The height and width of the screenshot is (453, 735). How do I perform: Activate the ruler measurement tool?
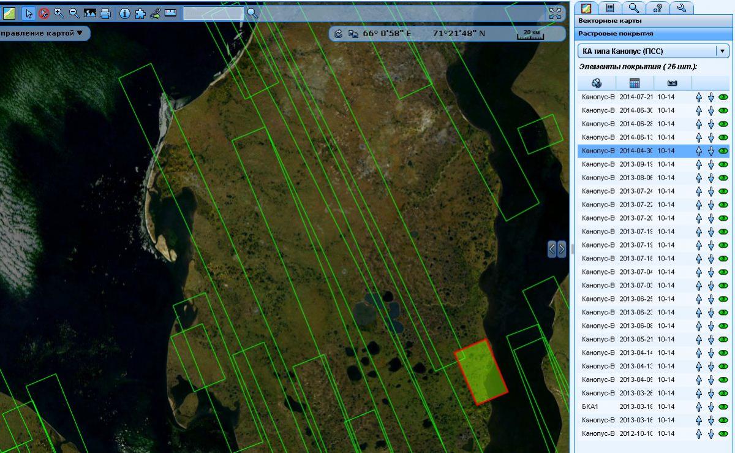point(170,13)
